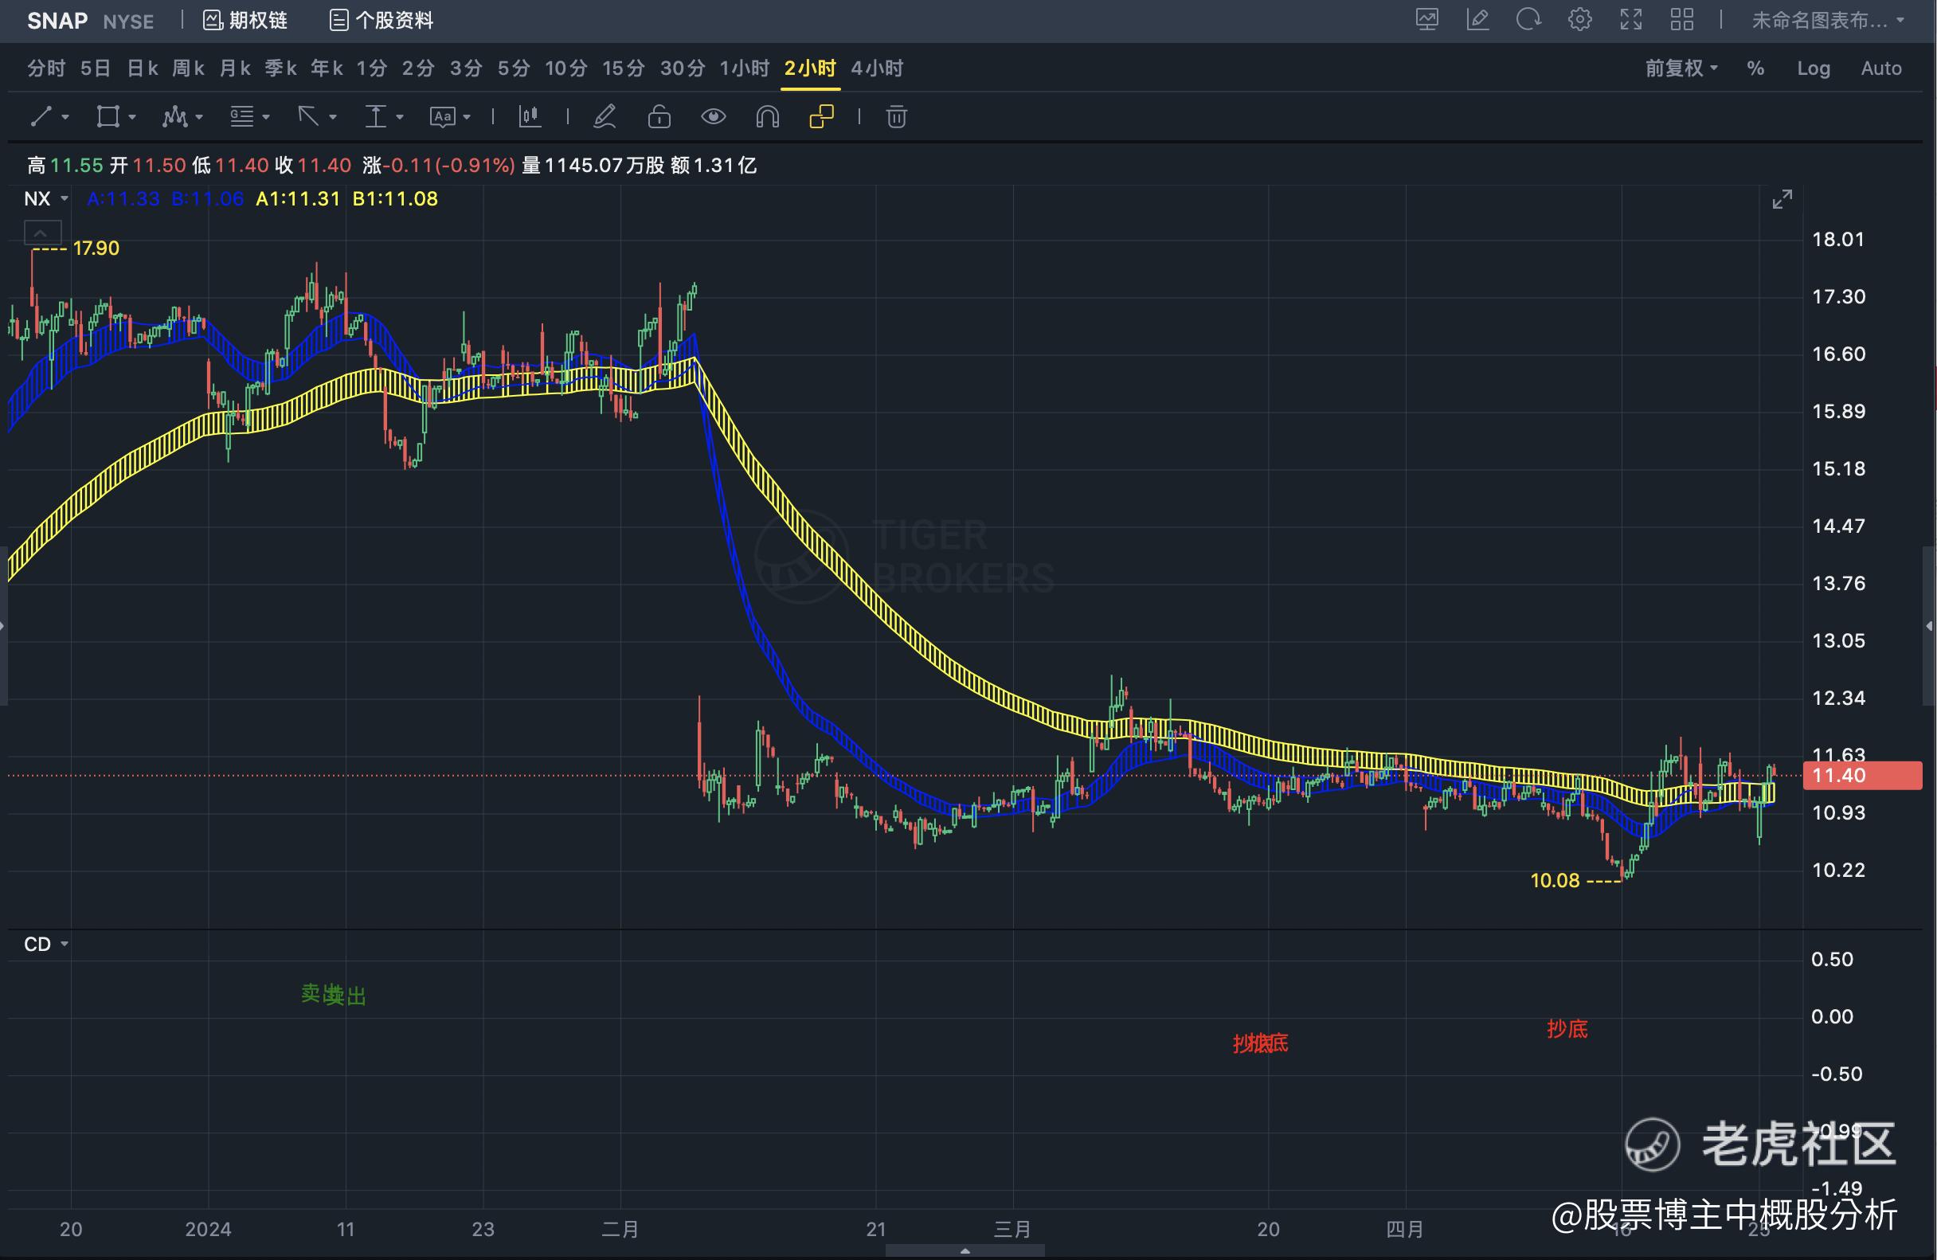Screen dimensions: 1937x1260
Task: Toggle drawing visibility with eye icon
Action: tap(713, 117)
